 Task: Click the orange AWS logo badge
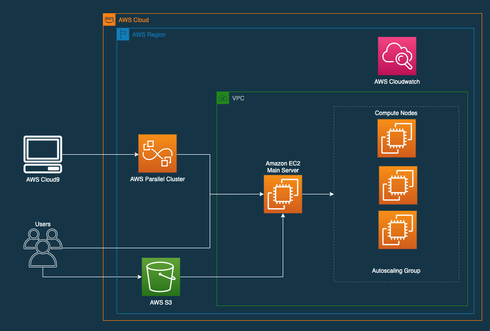(109, 20)
